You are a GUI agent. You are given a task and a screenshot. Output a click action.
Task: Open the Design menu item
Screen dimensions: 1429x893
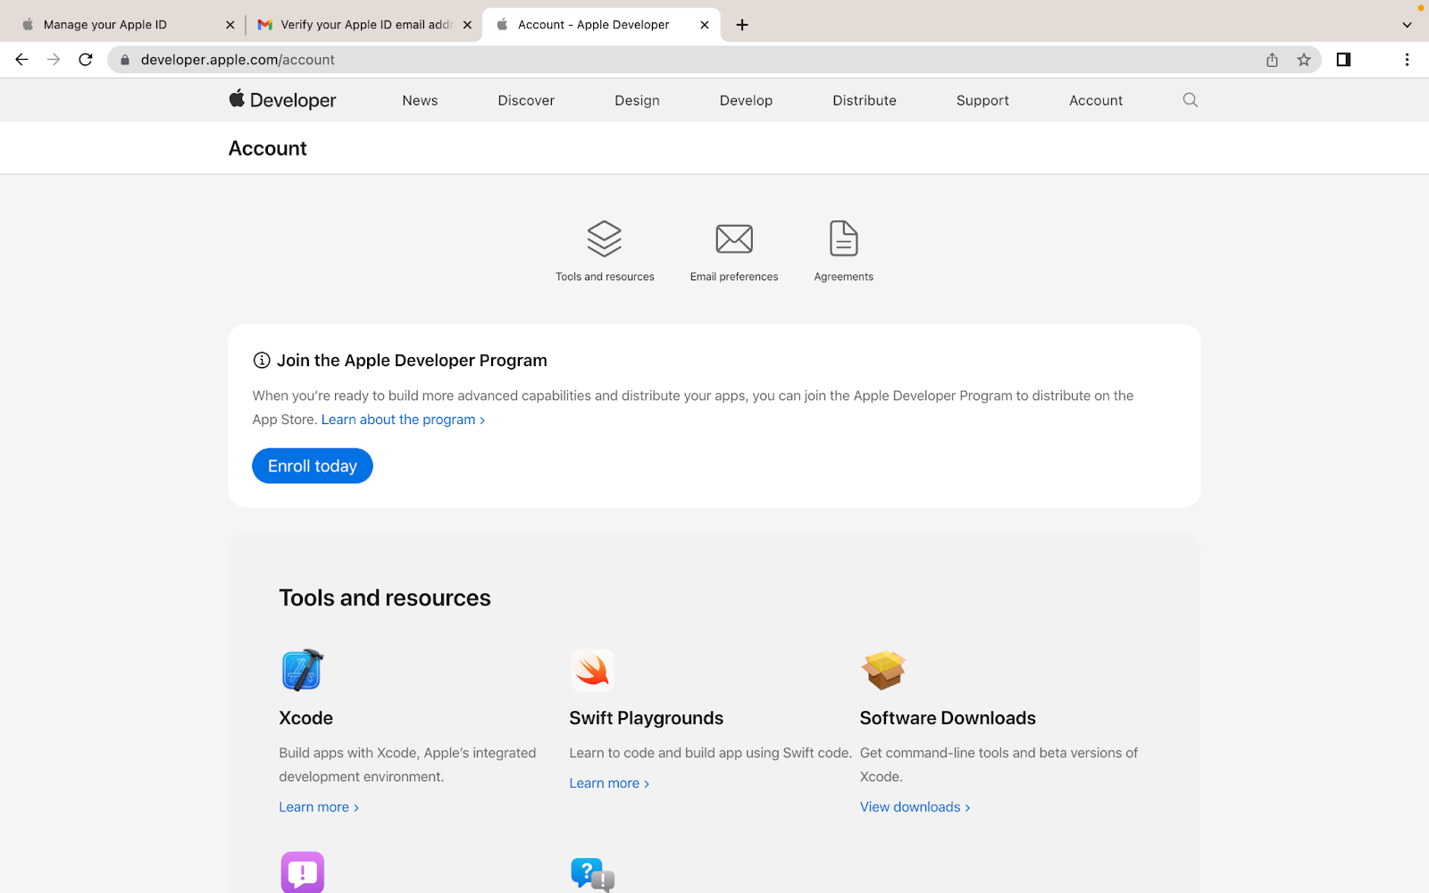pyautogui.click(x=637, y=101)
